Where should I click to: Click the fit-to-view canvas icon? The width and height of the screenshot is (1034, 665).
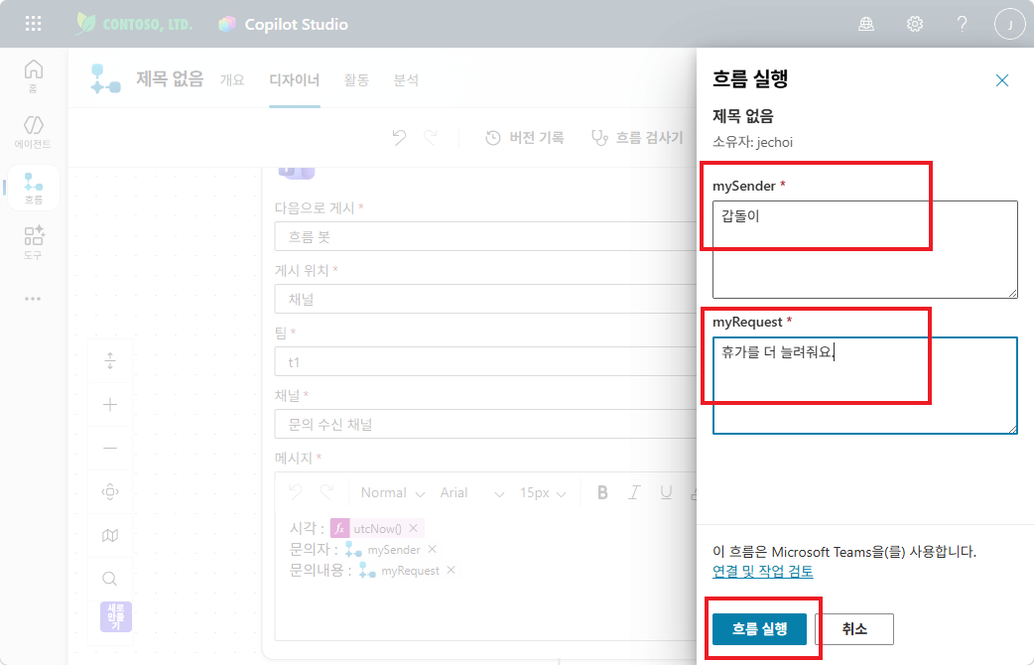coord(110,491)
